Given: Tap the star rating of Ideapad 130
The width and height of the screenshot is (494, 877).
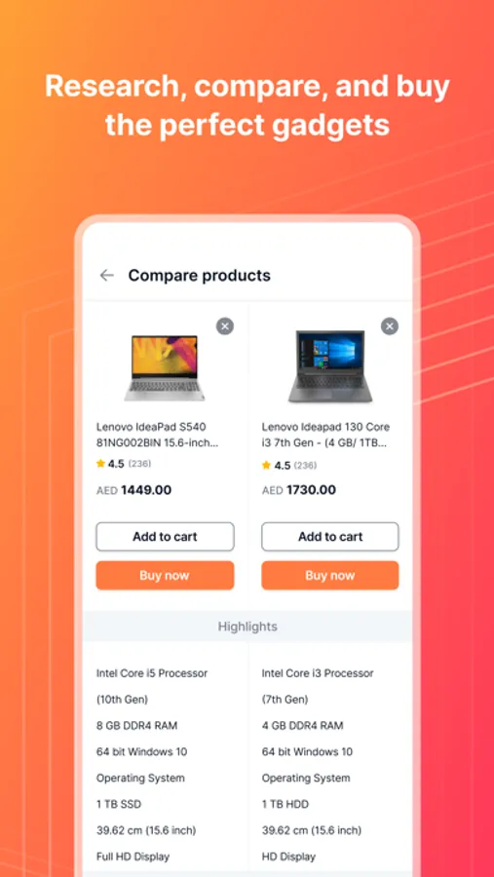Looking at the screenshot, I should coord(276,466).
